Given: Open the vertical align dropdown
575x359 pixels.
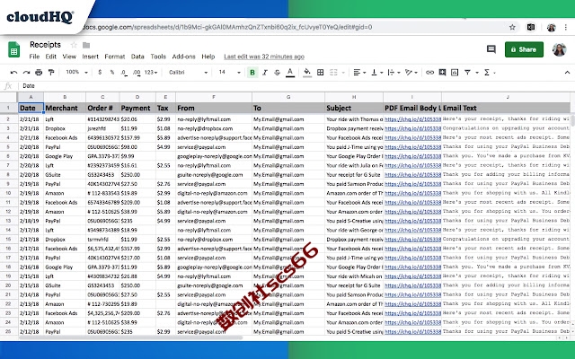Looking at the screenshot, I should (x=376, y=73).
